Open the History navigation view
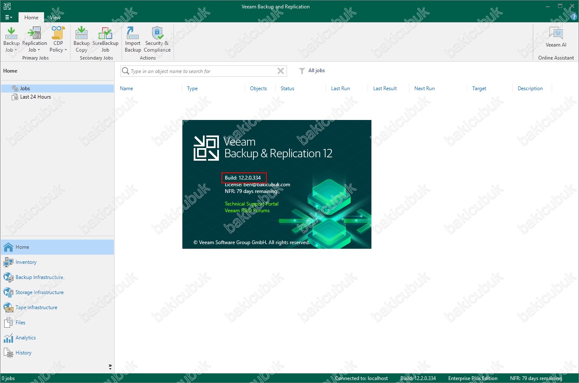Image resolution: width=579 pixels, height=383 pixels. pos(57,353)
